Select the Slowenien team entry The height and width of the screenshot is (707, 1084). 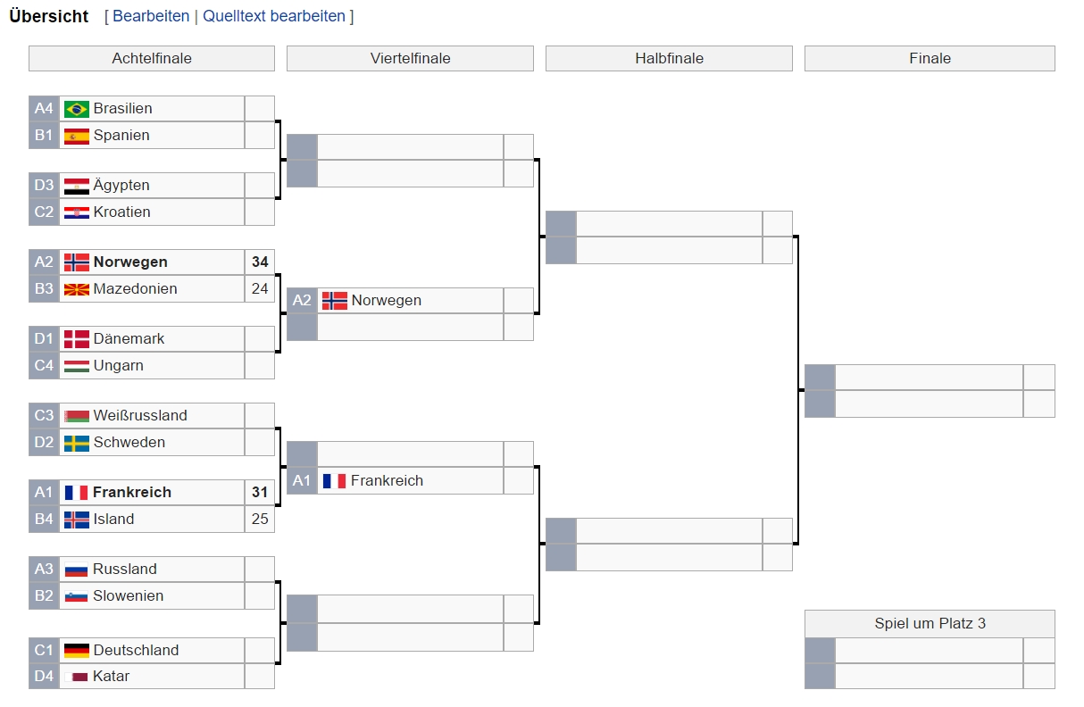tap(129, 596)
